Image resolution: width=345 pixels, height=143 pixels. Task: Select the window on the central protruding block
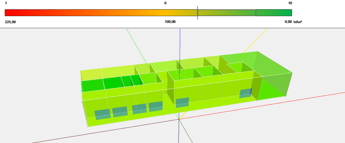point(182,103)
